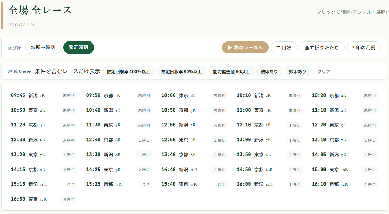Open 12:30 新潟 6R race
This screenshot has width=389, height=214.
(x=44, y=140)
